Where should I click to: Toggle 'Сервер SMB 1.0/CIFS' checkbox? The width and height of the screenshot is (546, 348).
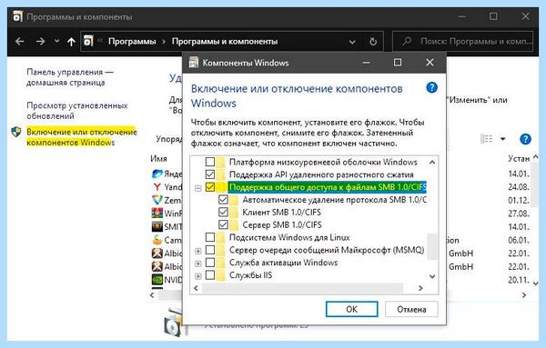(x=223, y=224)
